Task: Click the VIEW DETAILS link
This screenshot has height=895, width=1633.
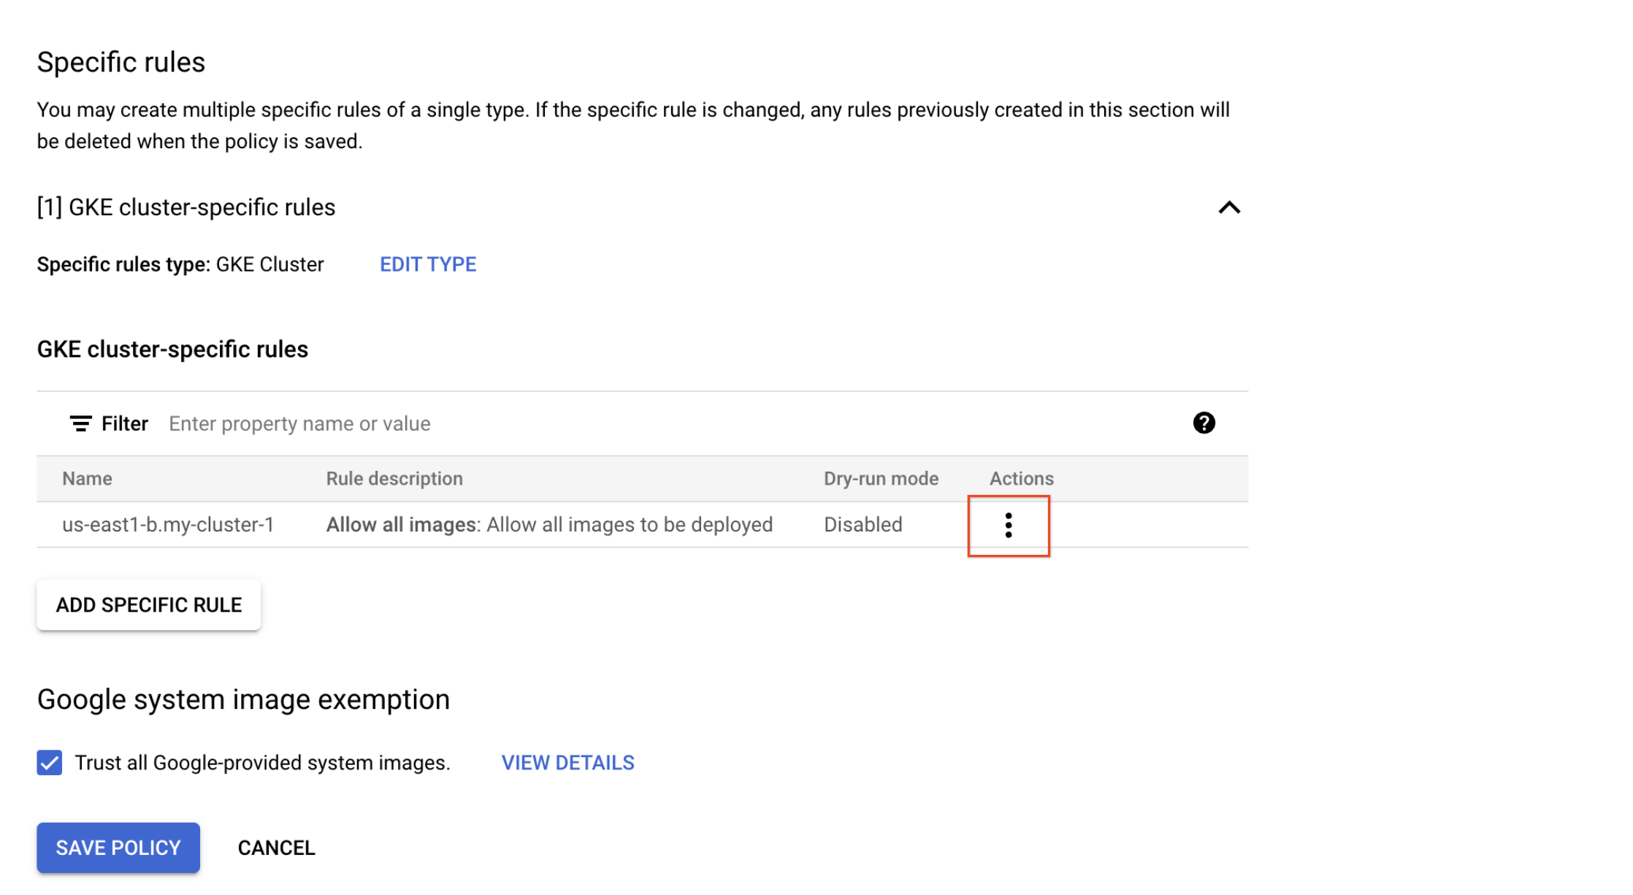Action: (x=568, y=761)
